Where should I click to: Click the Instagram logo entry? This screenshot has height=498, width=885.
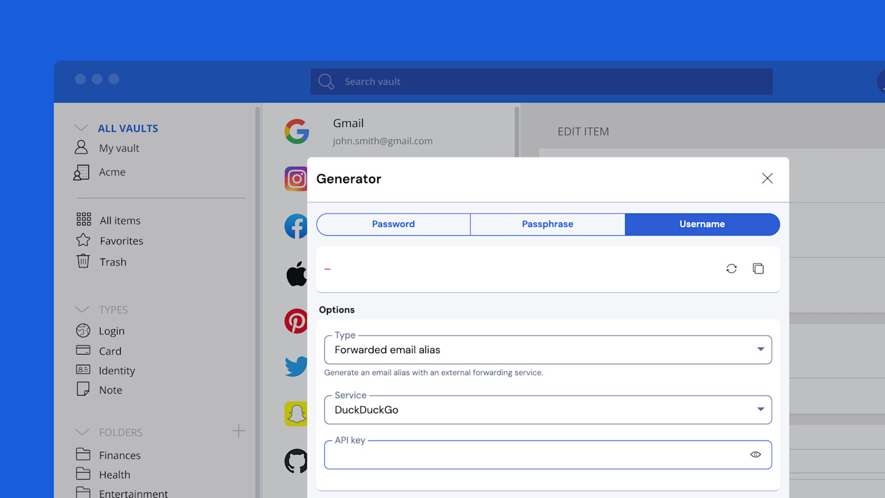click(x=296, y=179)
